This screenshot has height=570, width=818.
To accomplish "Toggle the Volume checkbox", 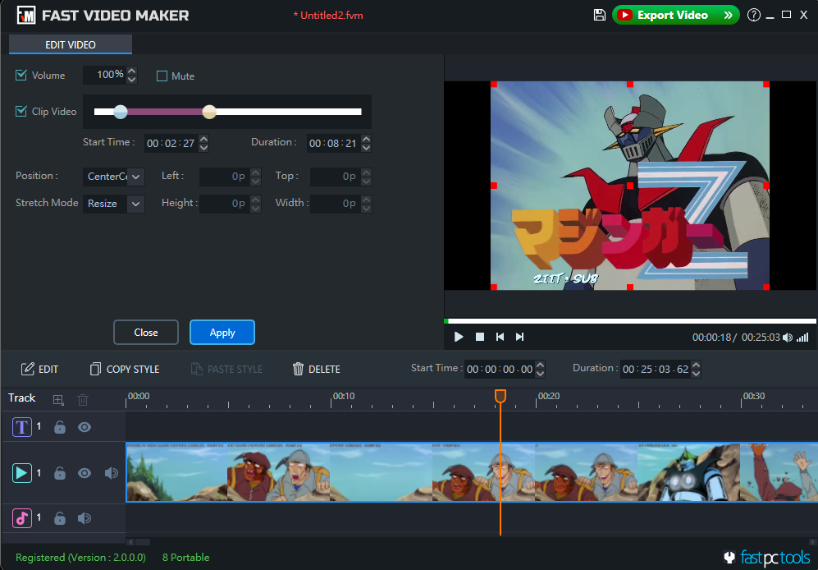I will (21, 76).
